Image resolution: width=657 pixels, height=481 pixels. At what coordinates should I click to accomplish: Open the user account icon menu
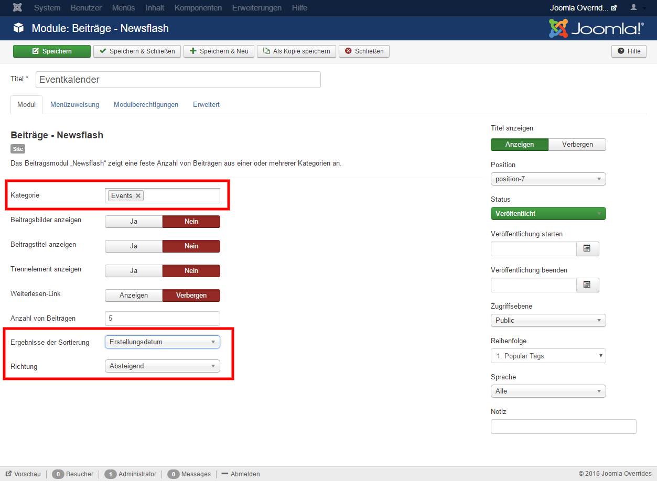pos(637,8)
